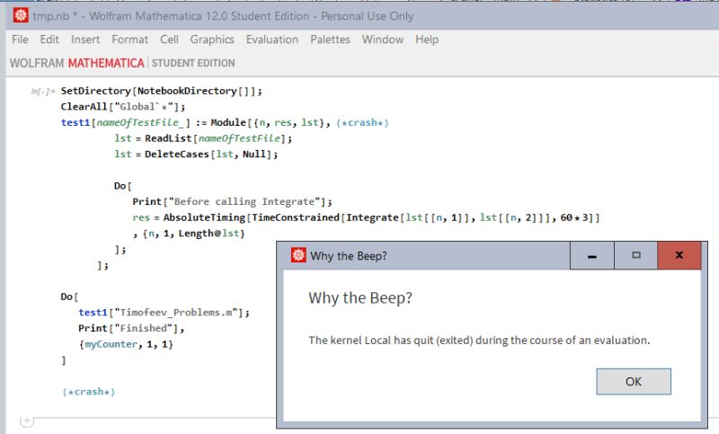Click the ReadList call in the code
Screen dimensions: 719x434
(x=168, y=138)
